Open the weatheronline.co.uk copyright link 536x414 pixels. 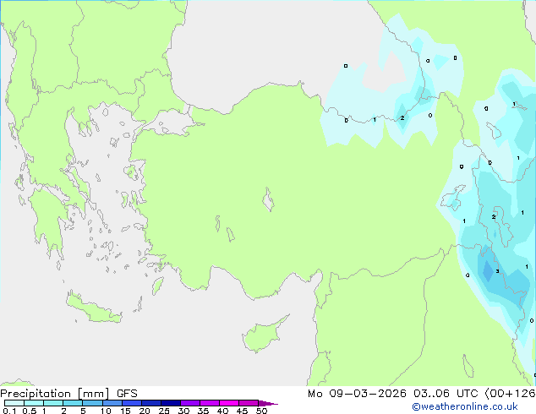click(x=465, y=406)
